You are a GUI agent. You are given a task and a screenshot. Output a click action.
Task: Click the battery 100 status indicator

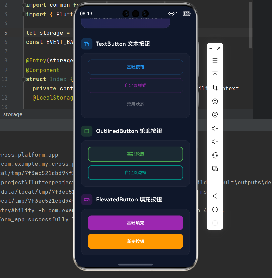point(187,13)
